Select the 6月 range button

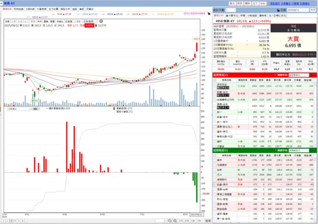pyautogui.click(x=187, y=221)
